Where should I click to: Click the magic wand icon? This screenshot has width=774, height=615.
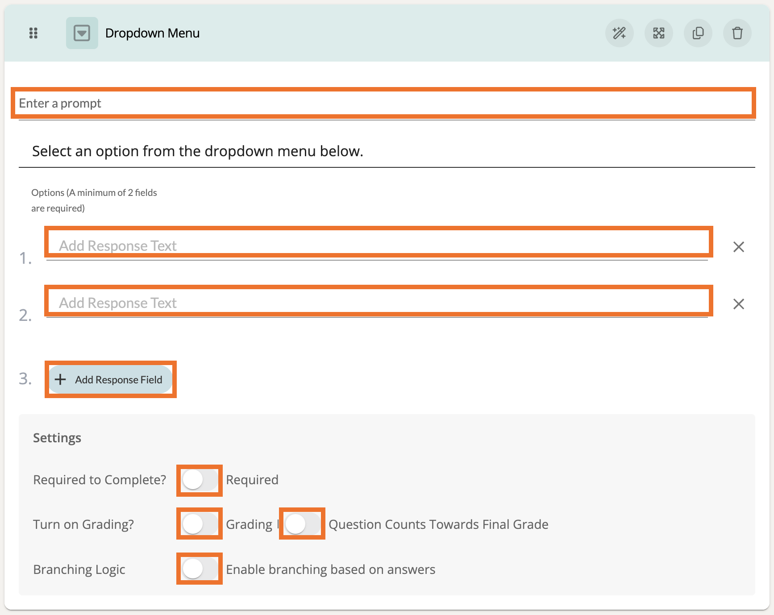[619, 33]
